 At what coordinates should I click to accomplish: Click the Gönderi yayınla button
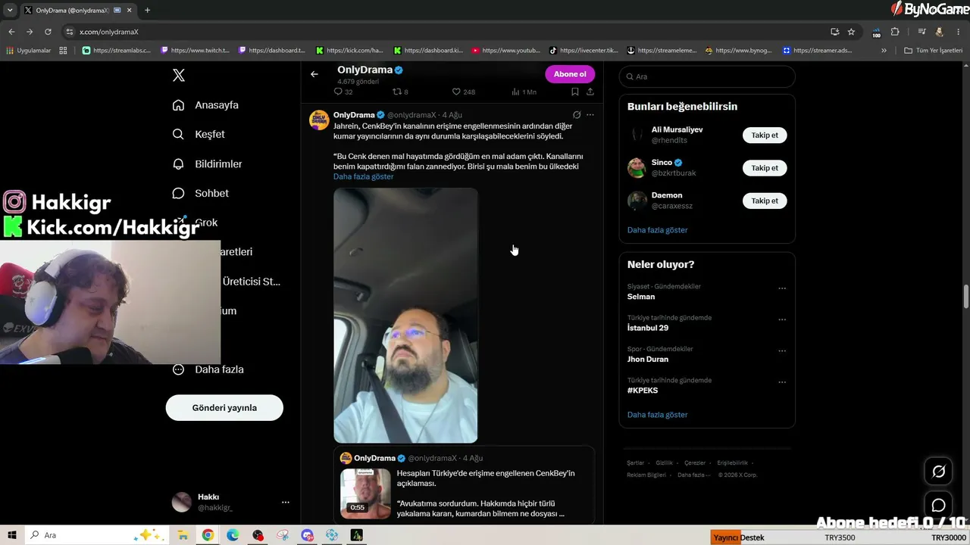click(x=224, y=407)
